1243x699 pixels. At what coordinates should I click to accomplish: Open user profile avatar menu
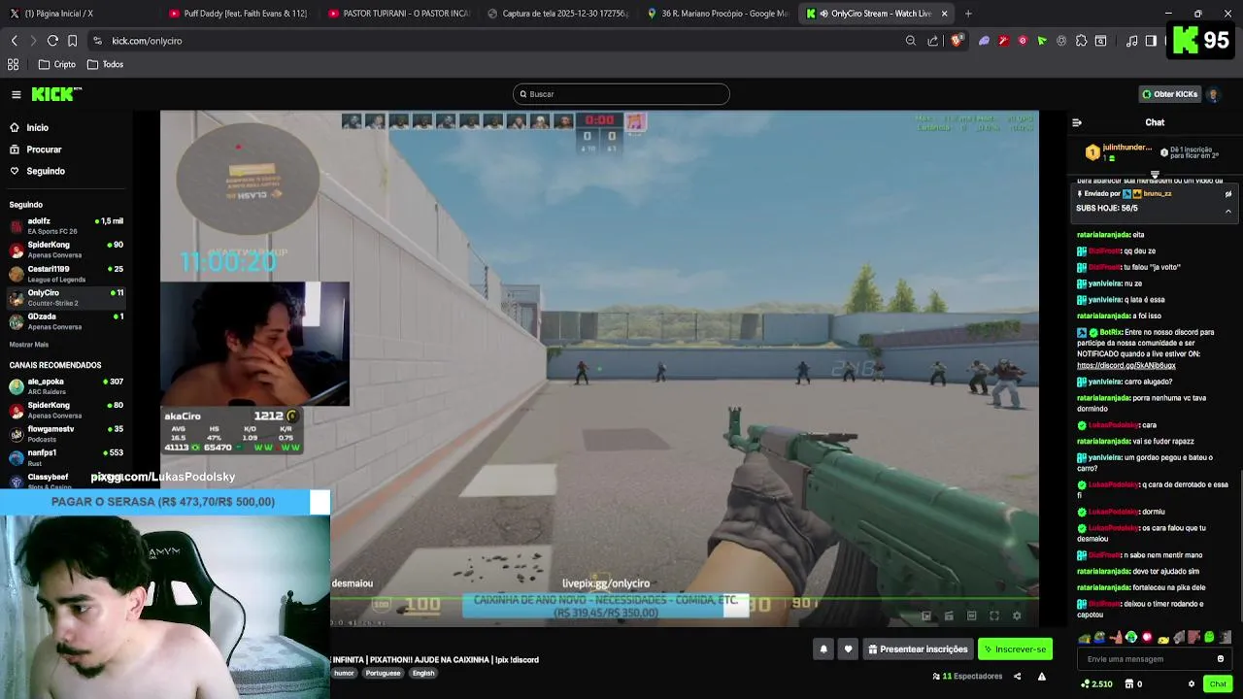[x=1213, y=94]
